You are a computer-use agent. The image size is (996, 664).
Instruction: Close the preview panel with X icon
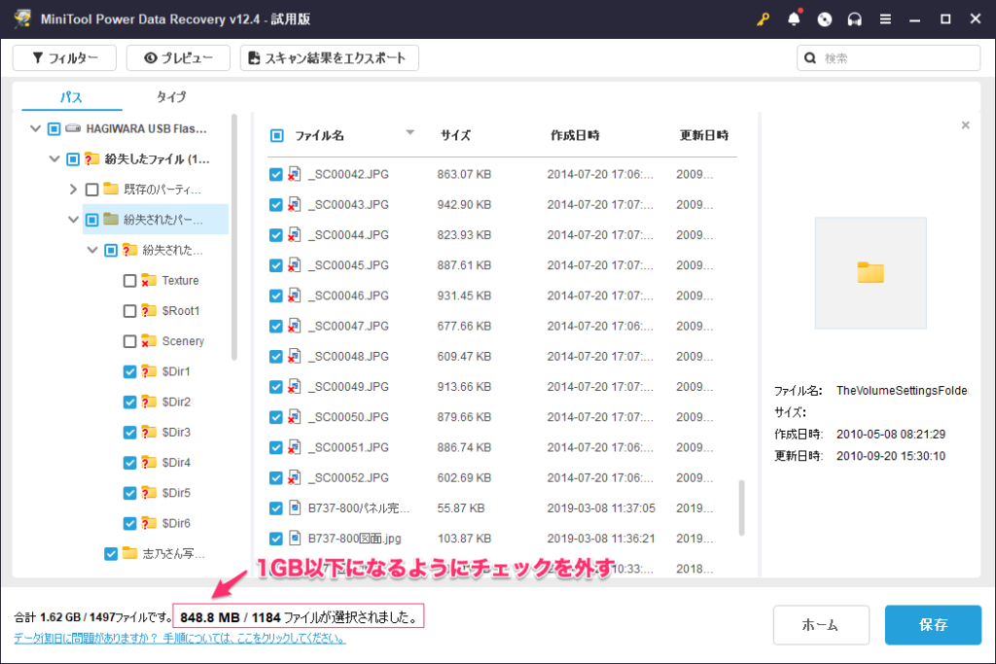click(965, 125)
